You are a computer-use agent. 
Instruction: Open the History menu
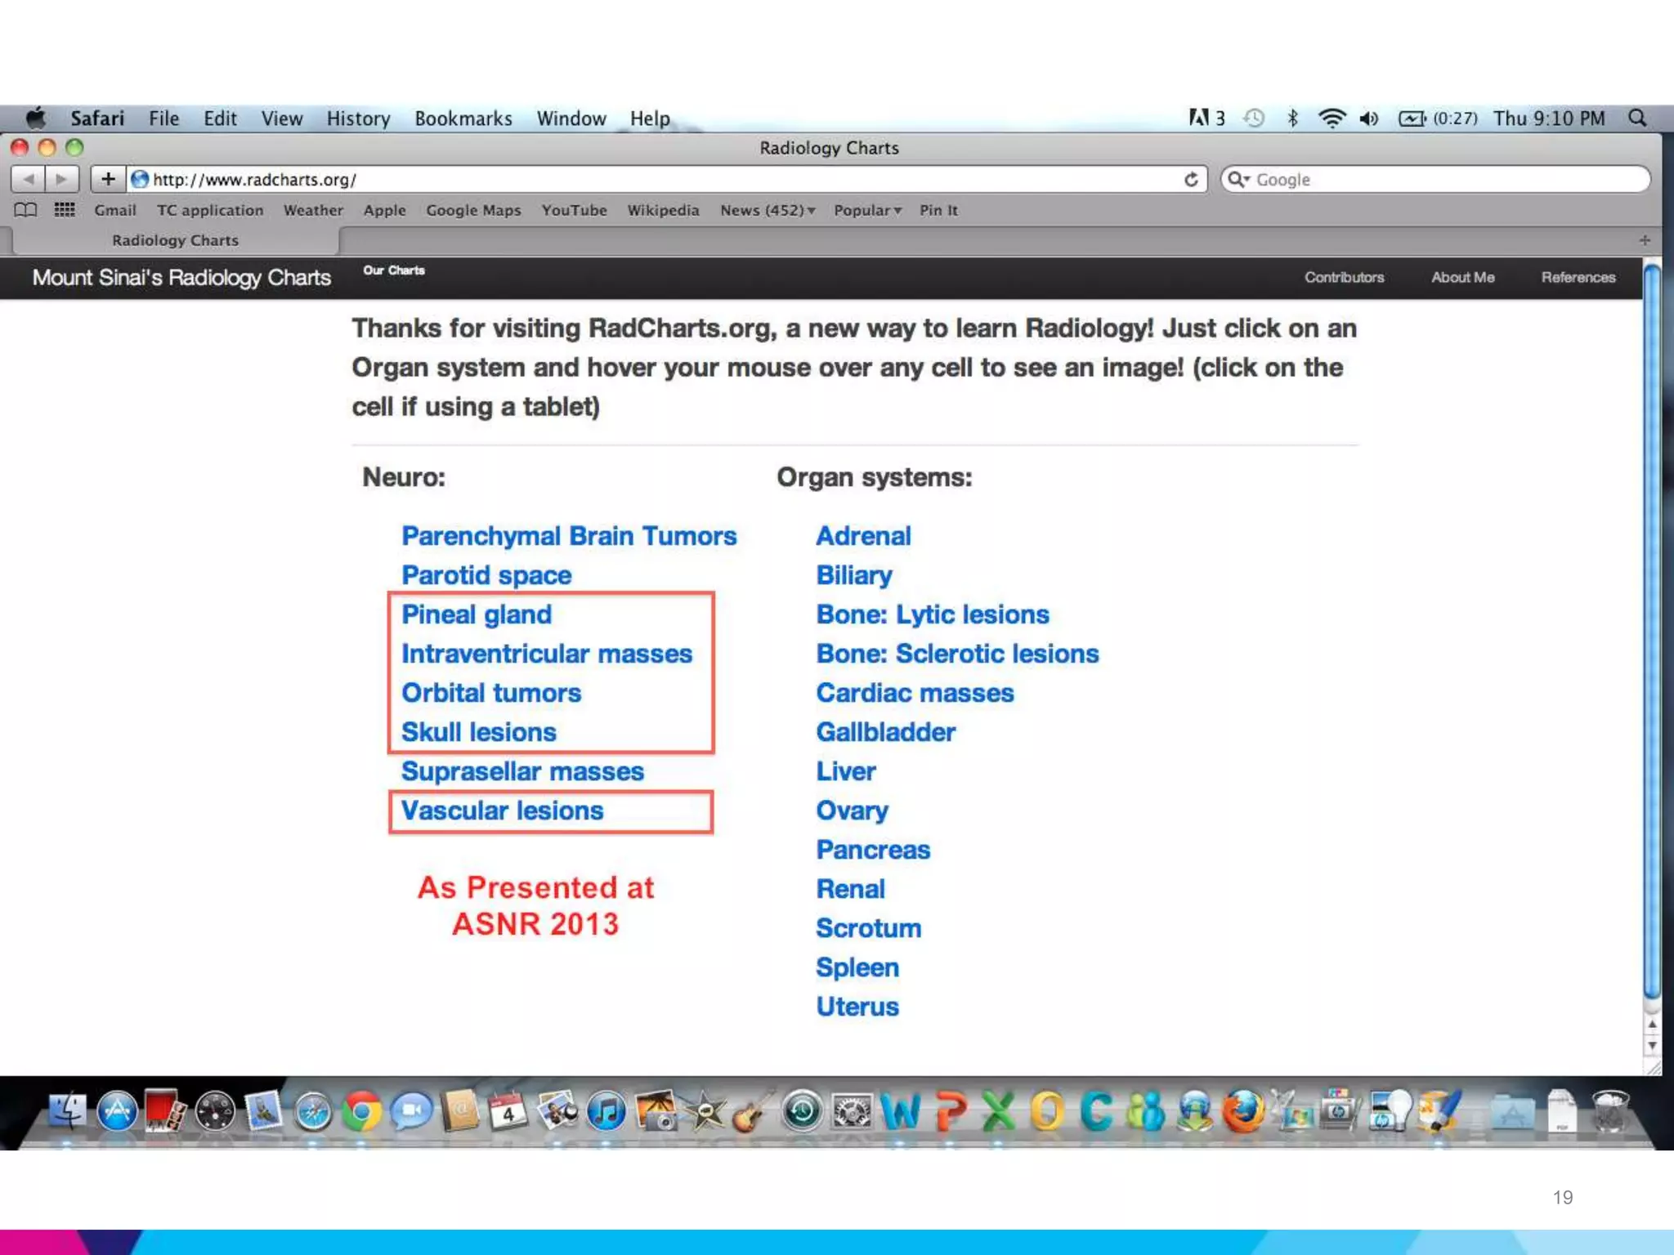[358, 118]
